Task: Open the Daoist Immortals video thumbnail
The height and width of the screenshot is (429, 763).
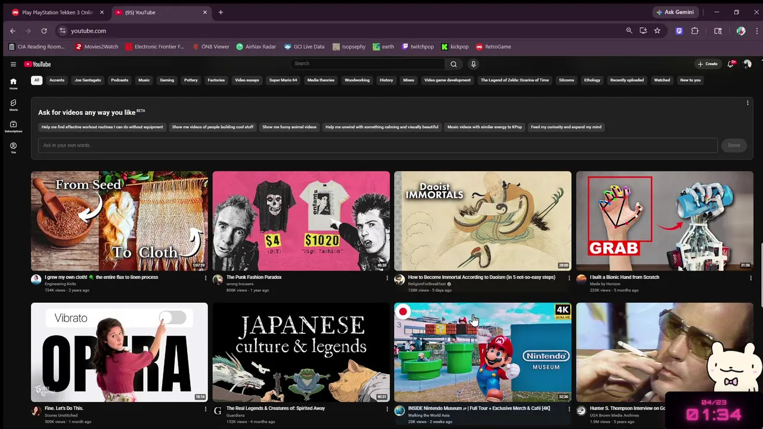Action: [x=483, y=221]
